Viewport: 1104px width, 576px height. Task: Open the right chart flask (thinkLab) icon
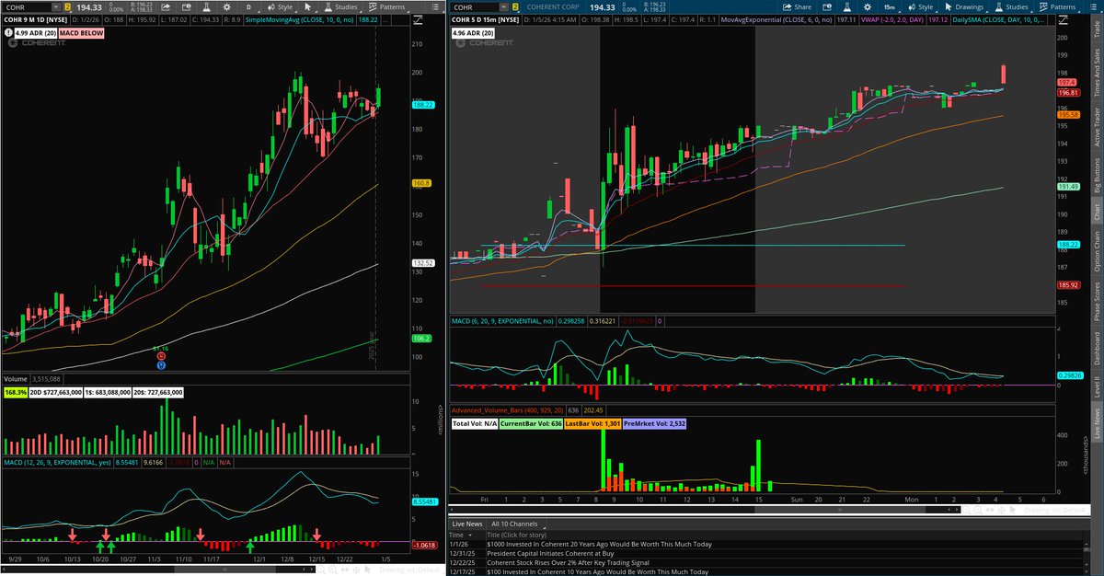(846, 7)
